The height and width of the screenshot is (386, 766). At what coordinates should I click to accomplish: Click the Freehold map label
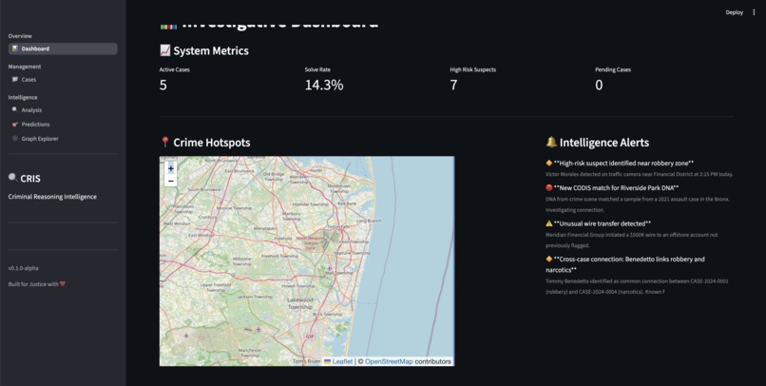(x=283, y=239)
